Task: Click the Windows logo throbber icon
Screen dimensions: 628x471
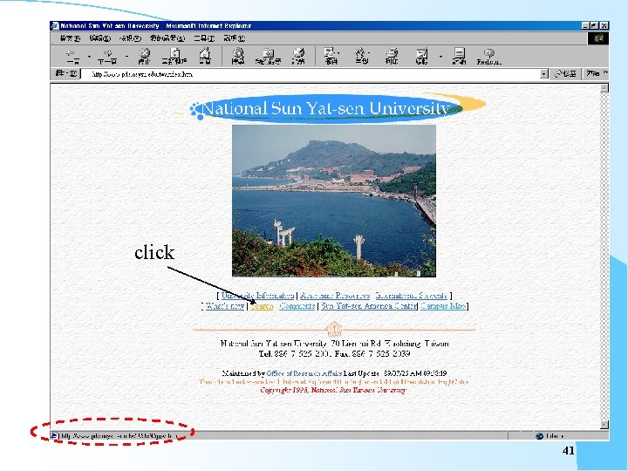Action: [x=598, y=38]
